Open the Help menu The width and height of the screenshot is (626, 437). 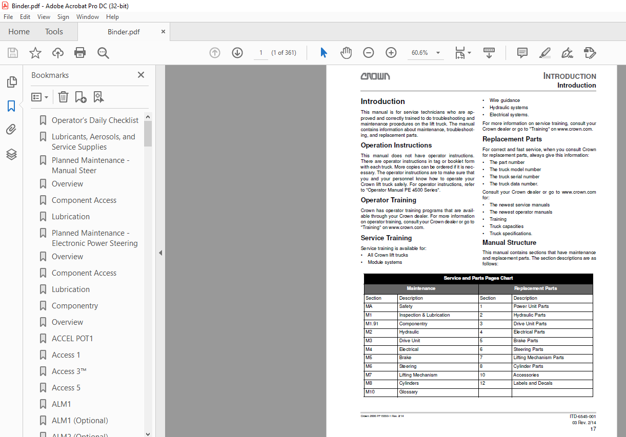pyautogui.click(x=112, y=17)
